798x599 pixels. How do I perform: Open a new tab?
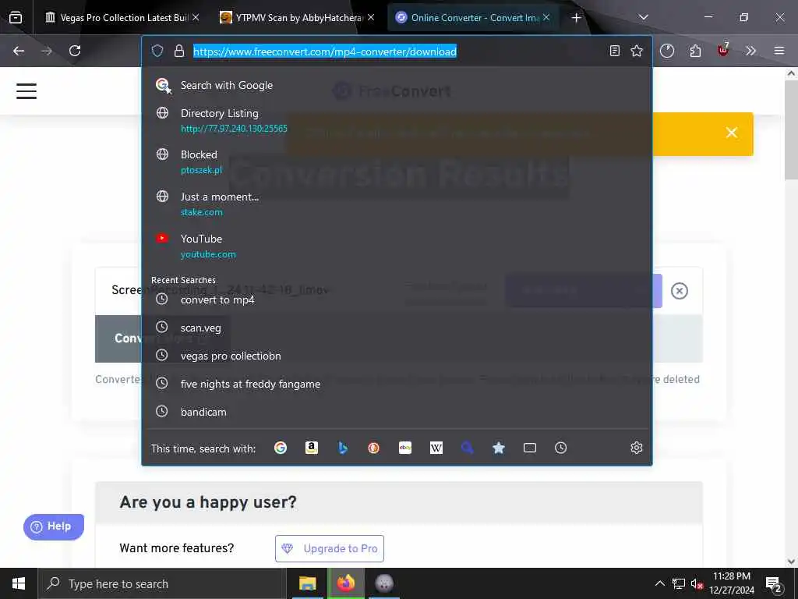point(576,18)
